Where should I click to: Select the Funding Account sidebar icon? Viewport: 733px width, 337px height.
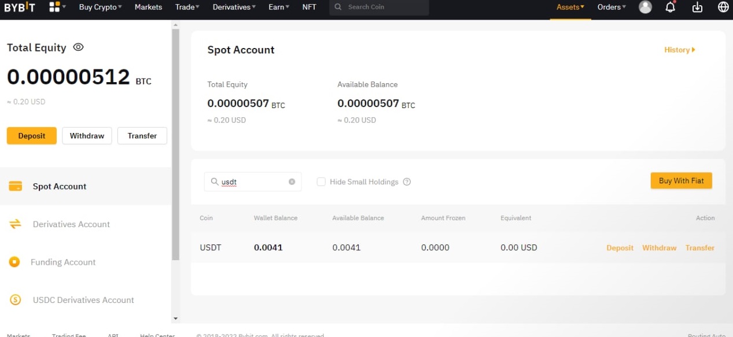pyautogui.click(x=16, y=262)
